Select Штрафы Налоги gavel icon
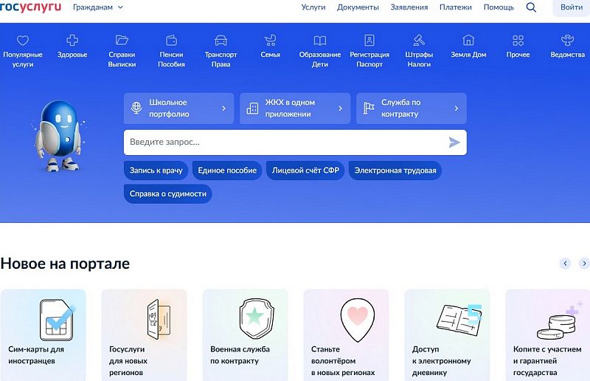Screen dimensions: 590x381 pyautogui.click(x=419, y=40)
